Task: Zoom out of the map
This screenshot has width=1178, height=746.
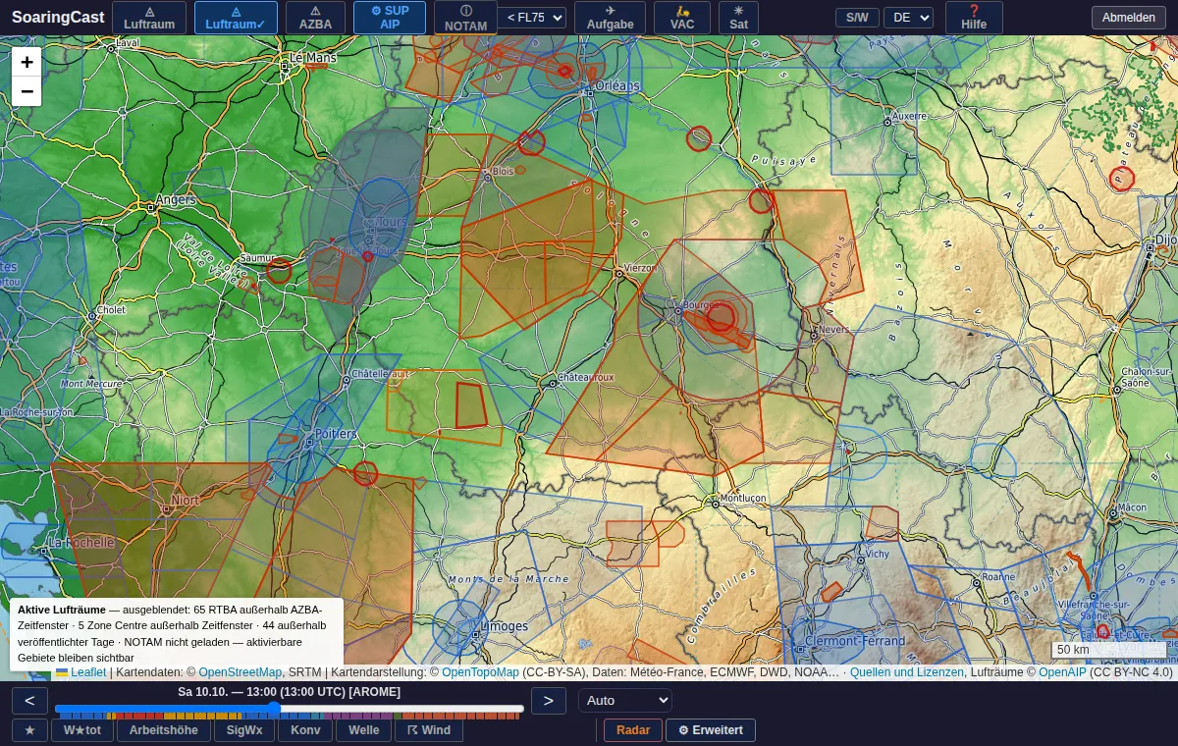Action: pyautogui.click(x=27, y=91)
